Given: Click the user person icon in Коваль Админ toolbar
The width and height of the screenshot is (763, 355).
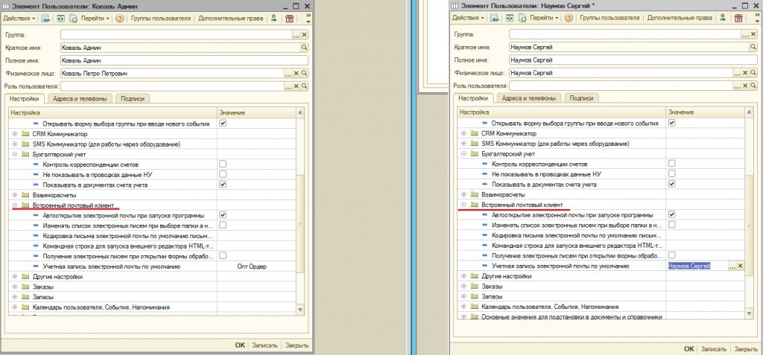Looking at the screenshot, I should coord(274,19).
